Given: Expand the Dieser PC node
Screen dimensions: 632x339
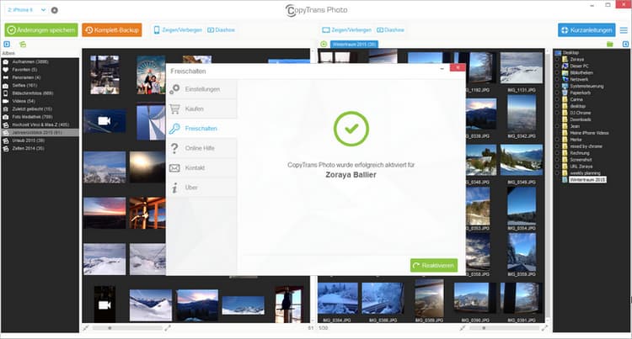Looking at the screenshot, I should tap(558, 66).
